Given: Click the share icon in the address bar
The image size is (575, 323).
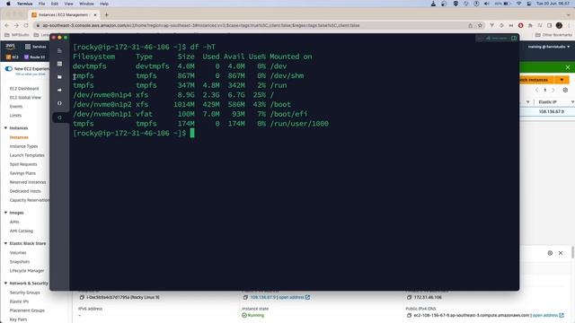Looking at the screenshot, I should click(x=471, y=25).
